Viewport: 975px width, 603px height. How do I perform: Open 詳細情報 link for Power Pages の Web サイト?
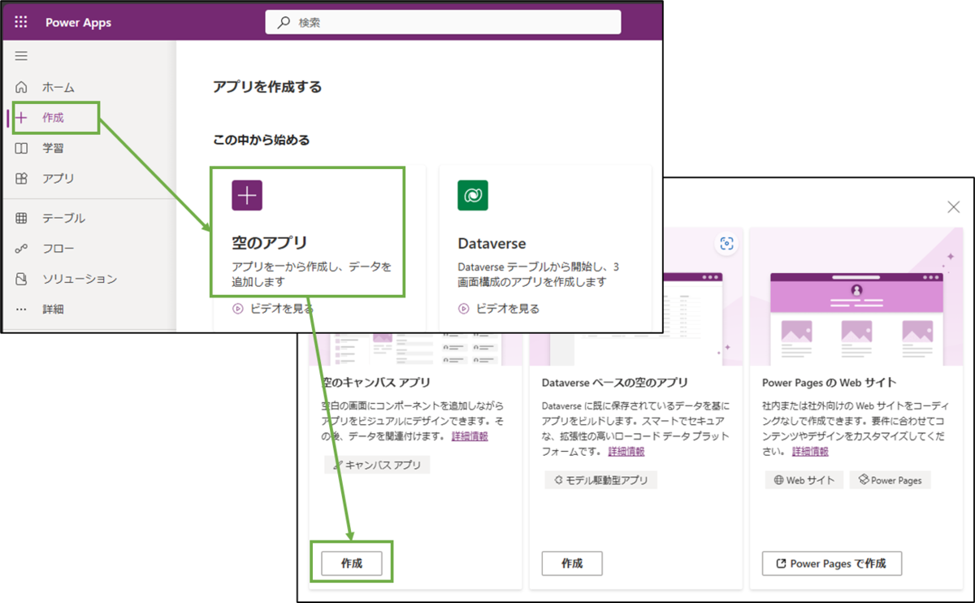(810, 451)
